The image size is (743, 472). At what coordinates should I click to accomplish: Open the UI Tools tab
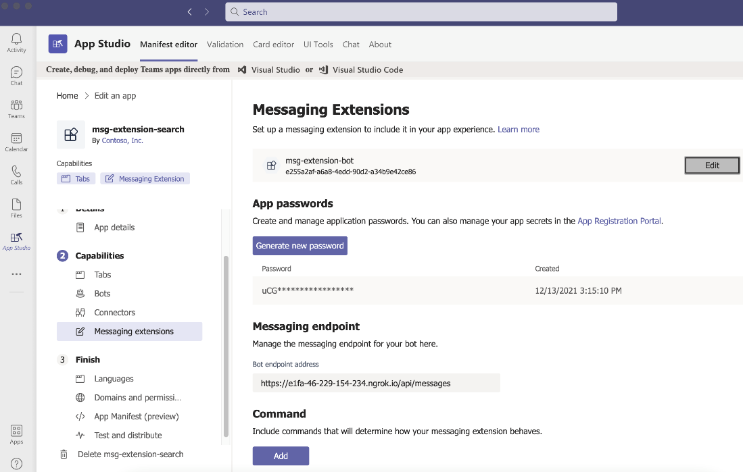coord(318,45)
